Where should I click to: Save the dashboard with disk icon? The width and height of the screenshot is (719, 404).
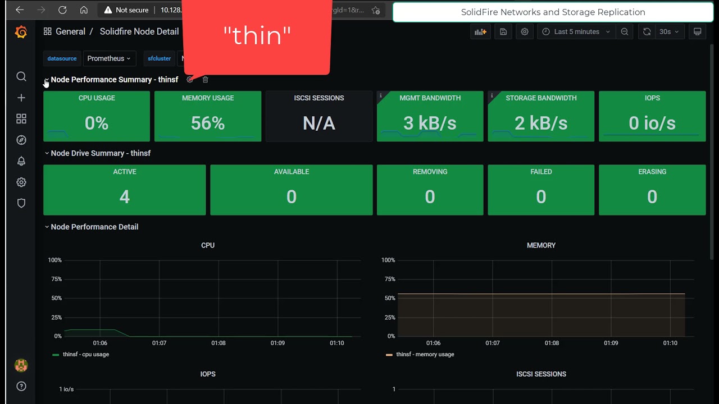503,32
